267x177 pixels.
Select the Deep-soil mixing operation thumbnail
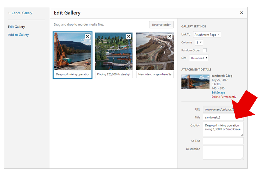click(x=73, y=51)
